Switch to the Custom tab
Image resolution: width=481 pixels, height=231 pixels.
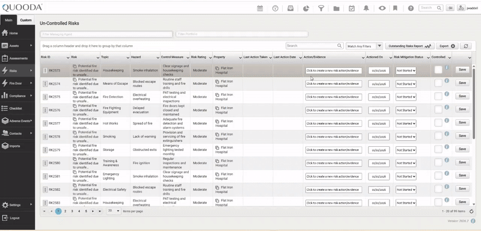26,20
